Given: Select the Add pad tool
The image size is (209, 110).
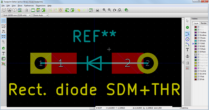Looking at the screenshot, I should 187,27.
